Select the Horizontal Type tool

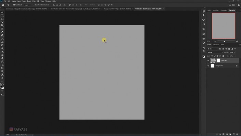click(2, 65)
